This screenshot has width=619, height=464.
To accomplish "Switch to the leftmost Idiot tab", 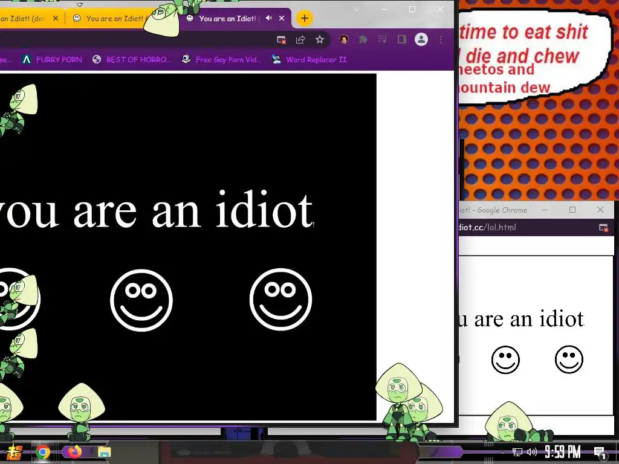I will [x=24, y=19].
